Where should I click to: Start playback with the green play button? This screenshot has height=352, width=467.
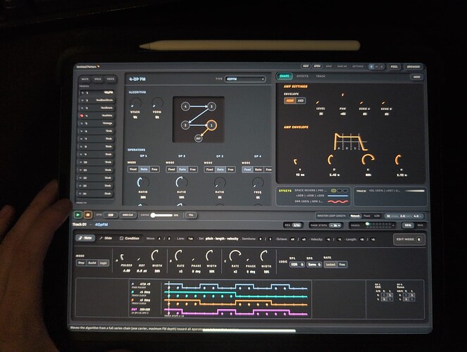(78, 215)
